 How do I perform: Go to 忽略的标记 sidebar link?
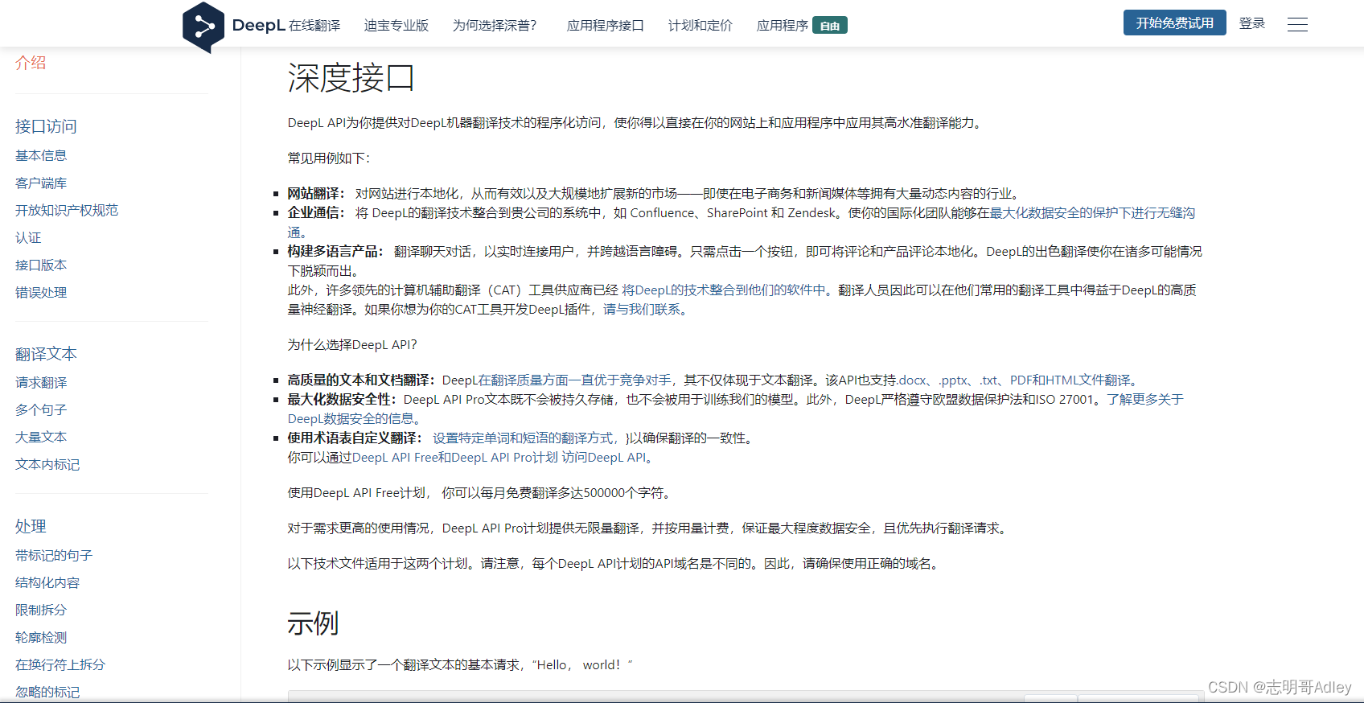(x=47, y=692)
